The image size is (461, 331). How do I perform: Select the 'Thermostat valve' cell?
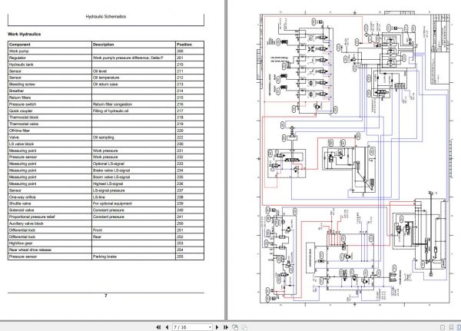(50, 124)
